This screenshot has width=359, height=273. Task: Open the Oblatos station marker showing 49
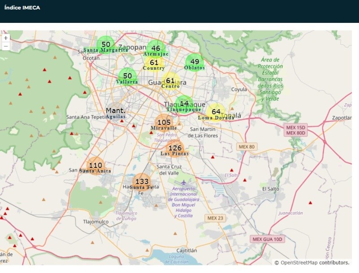194,62
